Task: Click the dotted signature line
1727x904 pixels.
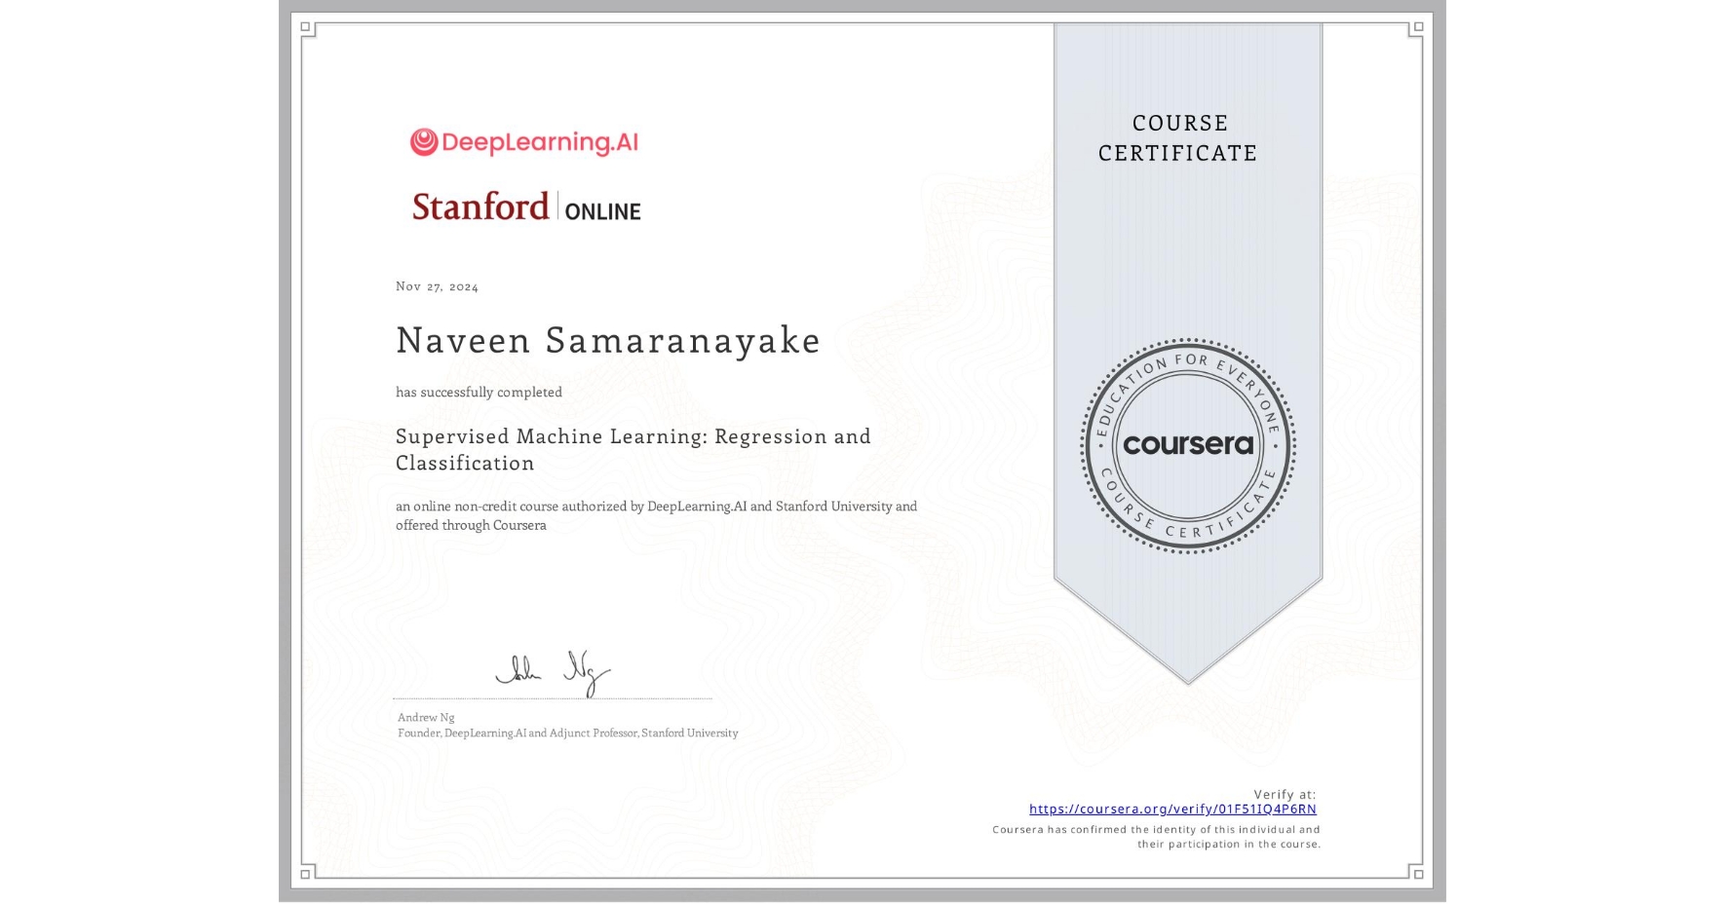Action: (x=551, y=697)
